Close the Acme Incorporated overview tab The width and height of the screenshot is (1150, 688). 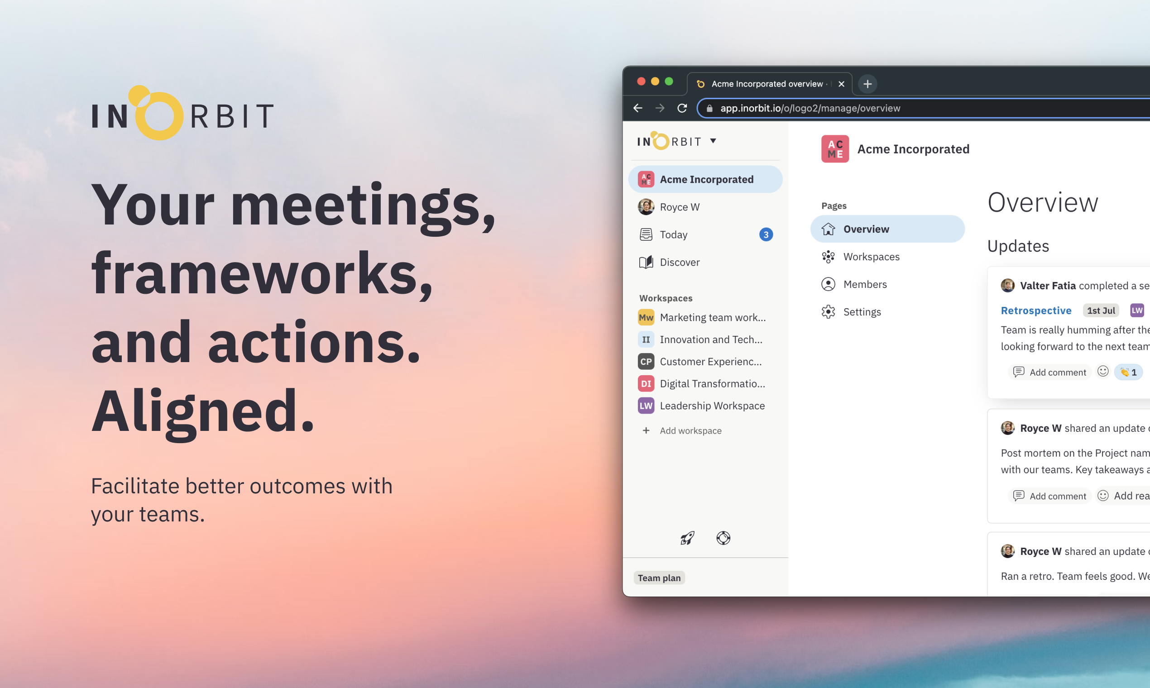pyautogui.click(x=841, y=84)
